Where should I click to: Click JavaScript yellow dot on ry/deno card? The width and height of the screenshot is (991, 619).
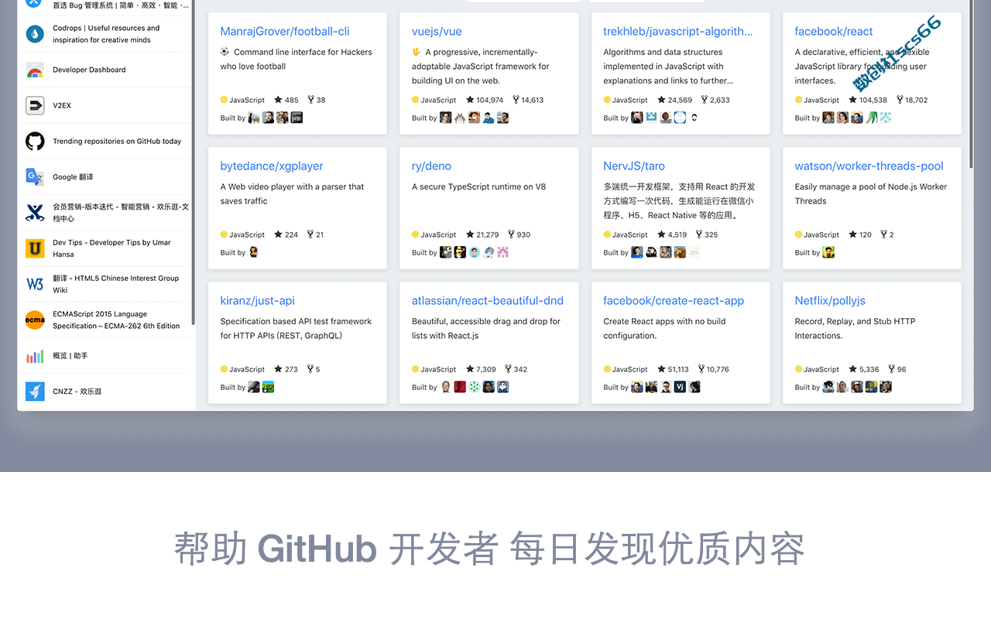point(415,234)
